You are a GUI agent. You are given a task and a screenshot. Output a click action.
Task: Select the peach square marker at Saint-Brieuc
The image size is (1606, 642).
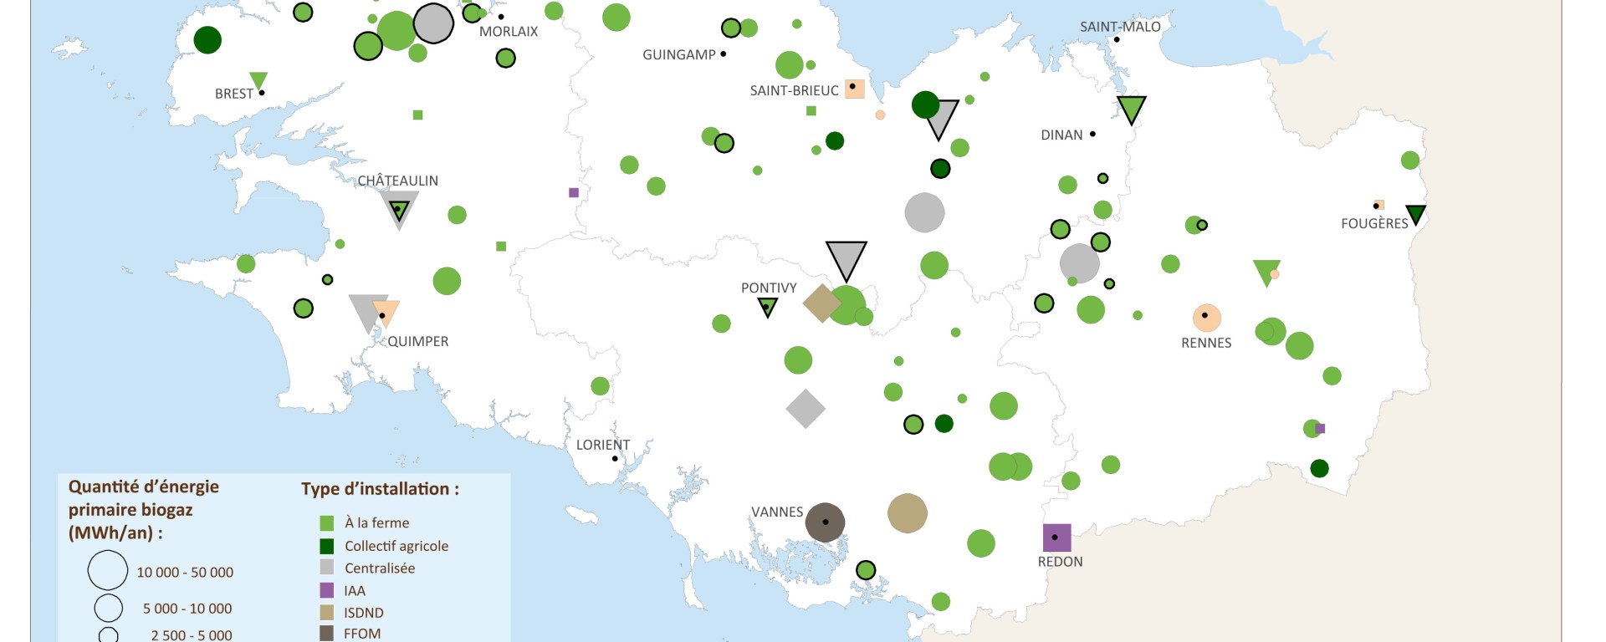[x=854, y=88]
